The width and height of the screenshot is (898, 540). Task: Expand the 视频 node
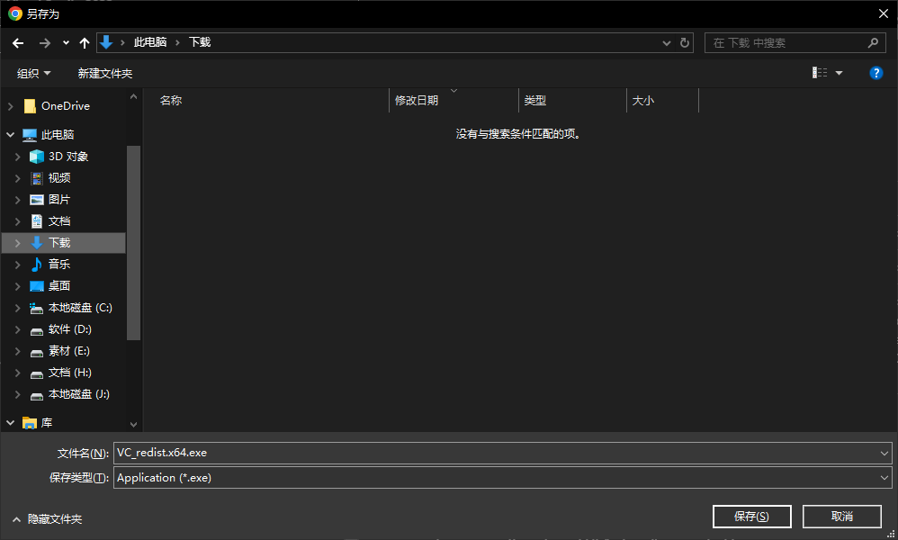(x=18, y=178)
